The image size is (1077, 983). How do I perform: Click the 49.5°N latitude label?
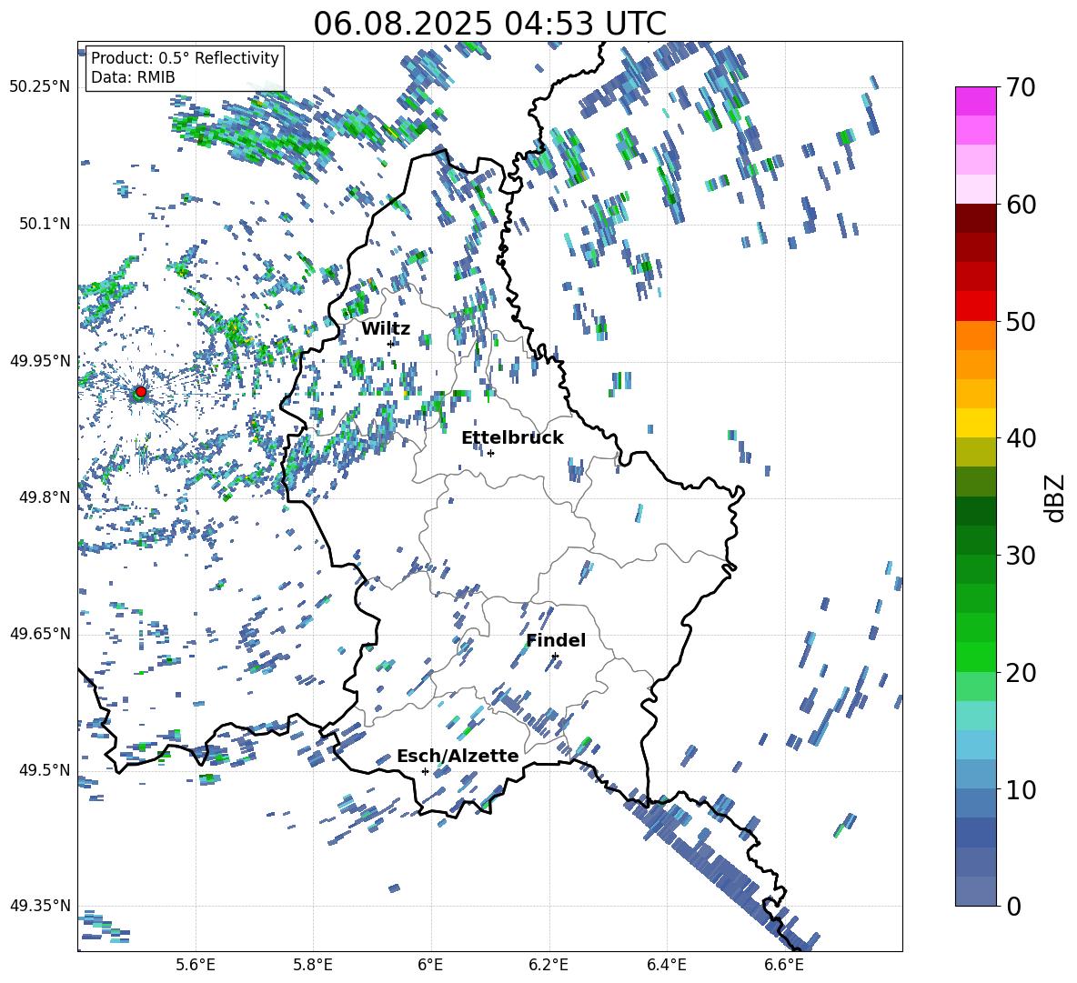(x=44, y=770)
